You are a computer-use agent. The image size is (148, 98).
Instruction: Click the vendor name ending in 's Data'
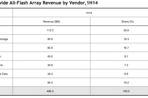[4, 74]
